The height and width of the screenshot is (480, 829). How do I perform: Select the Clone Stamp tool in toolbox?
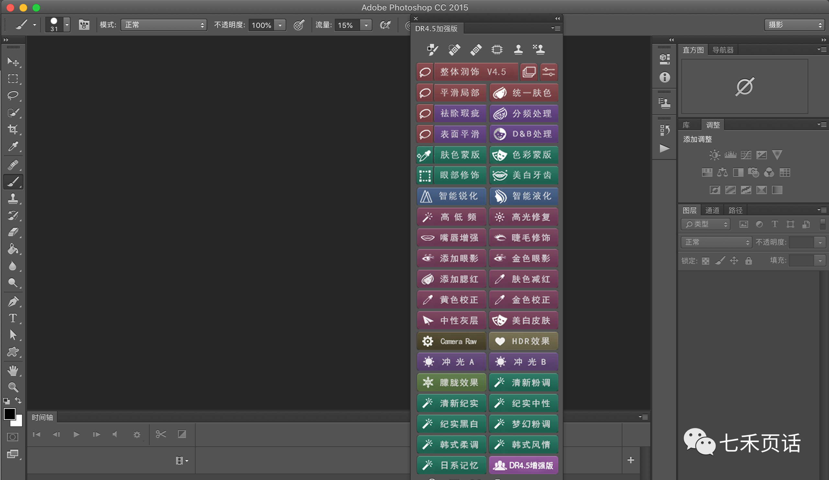pos(13,199)
